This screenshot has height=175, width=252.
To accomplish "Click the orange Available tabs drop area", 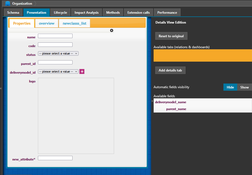I will tap(203, 55).
